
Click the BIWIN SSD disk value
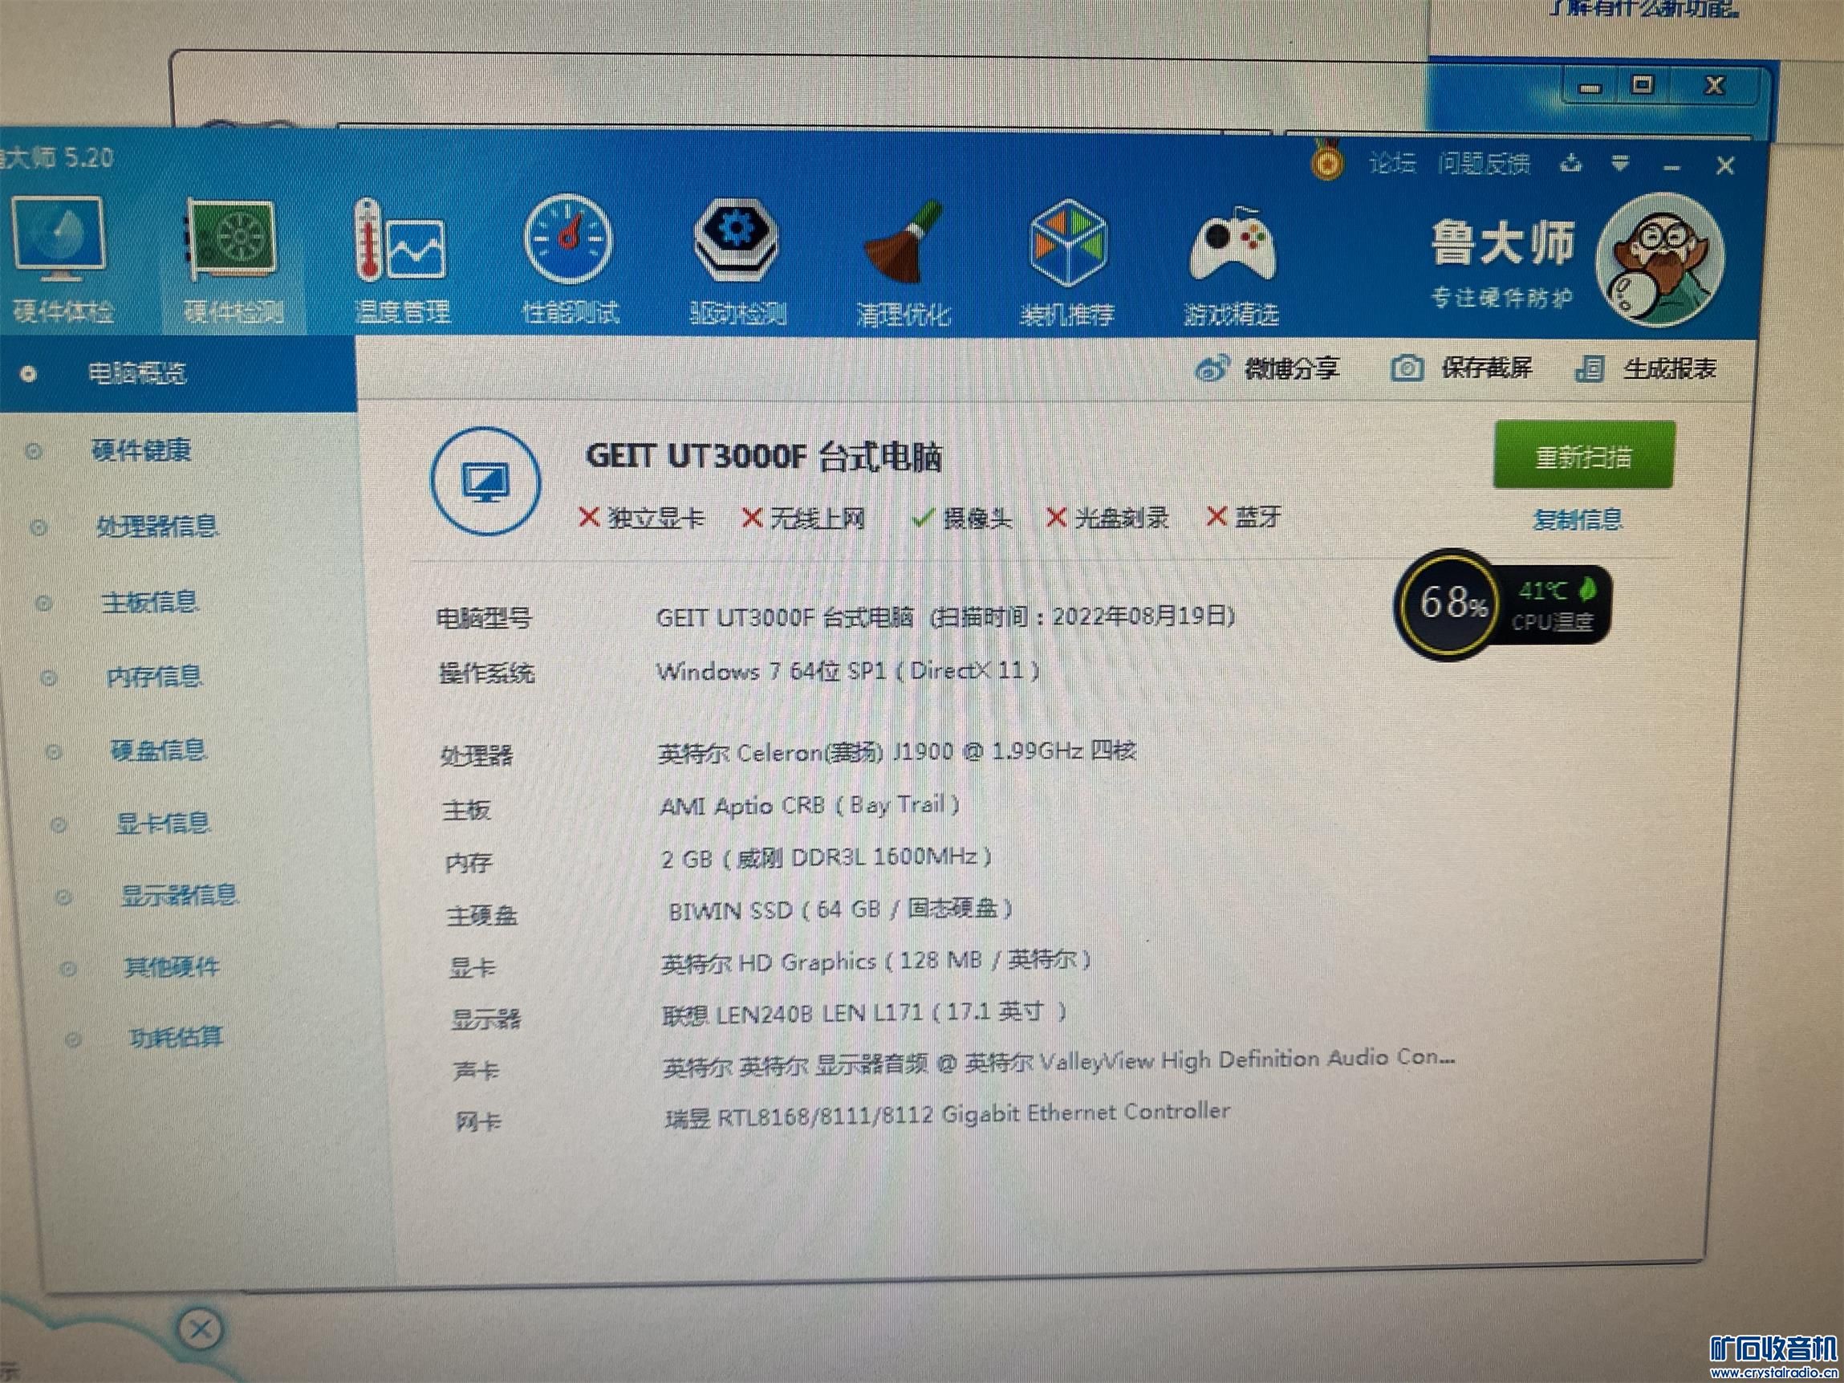(x=839, y=909)
